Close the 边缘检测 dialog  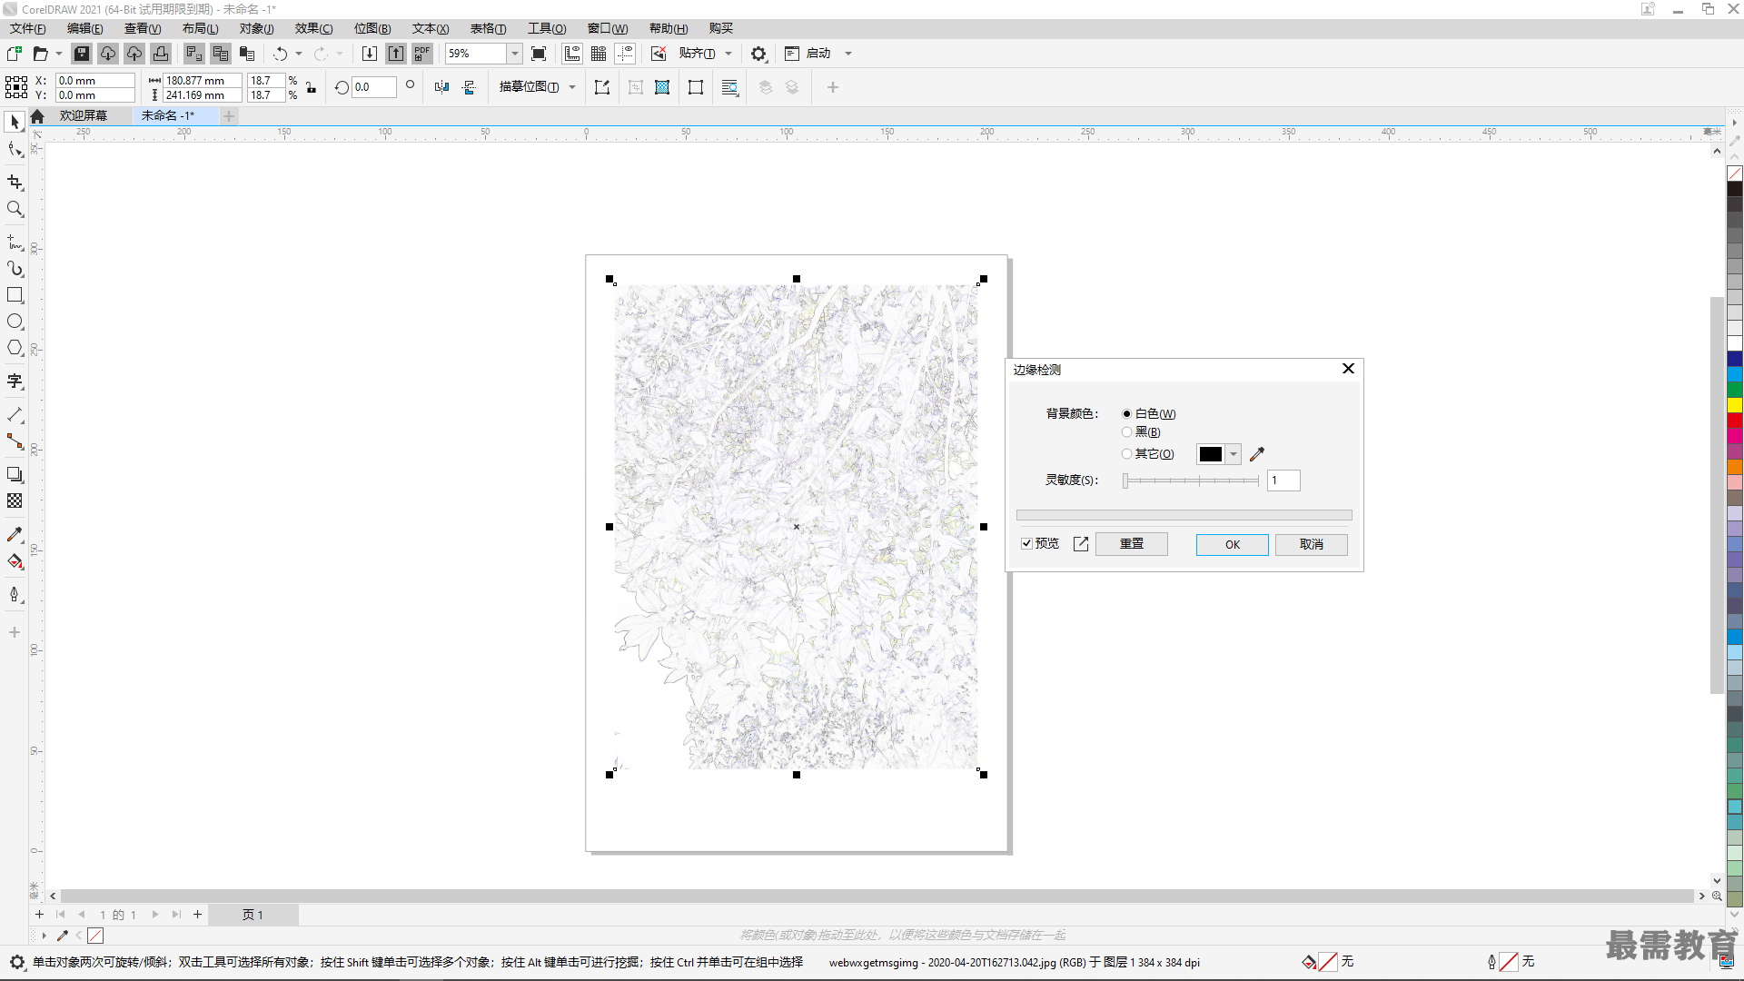[1348, 369]
